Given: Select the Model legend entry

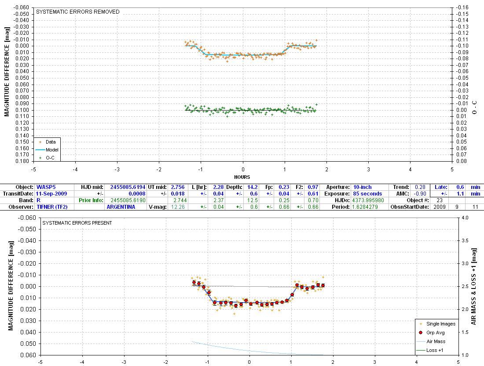Looking at the screenshot, I should [47, 150].
